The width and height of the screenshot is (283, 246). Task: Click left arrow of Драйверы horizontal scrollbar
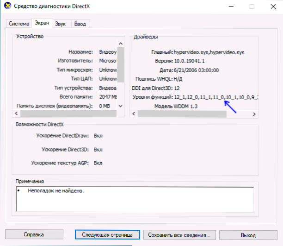coord(134,114)
